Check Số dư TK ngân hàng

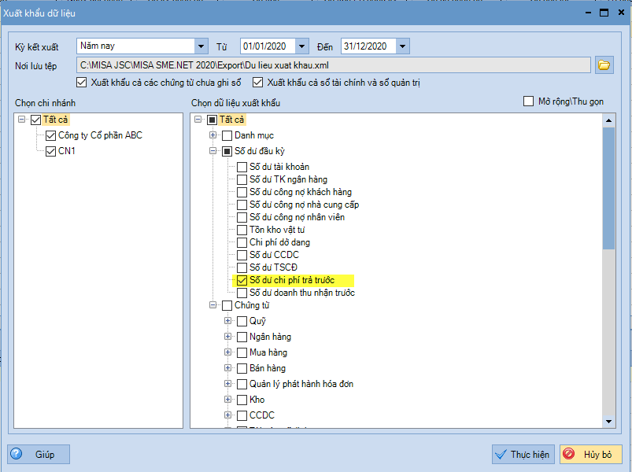[x=242, y=179]
